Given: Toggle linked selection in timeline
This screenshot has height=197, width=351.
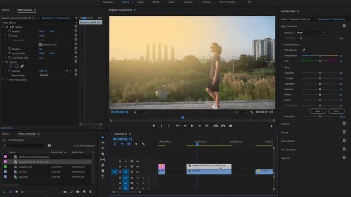Looking at the screenshot, I should (x=129, y=144).
